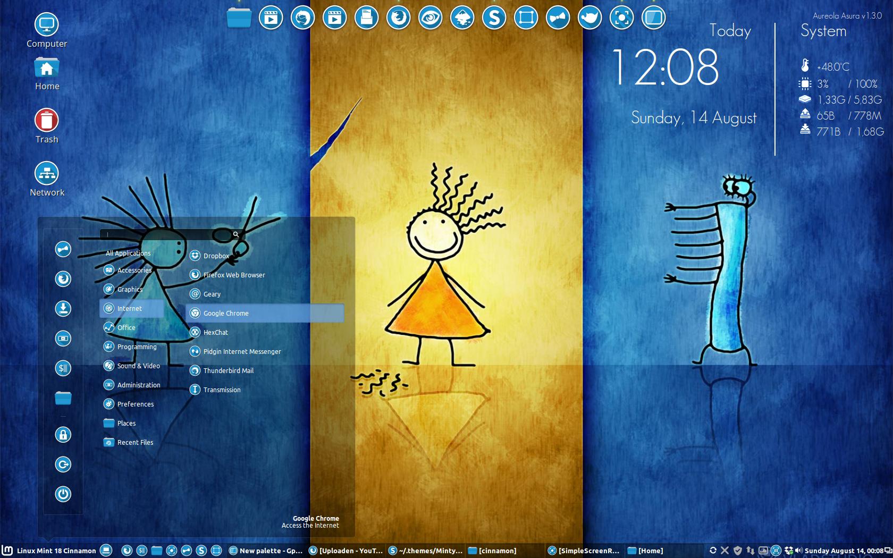
Task: Click the volume speaker icon in the panel
Action: [x=799, y=551]
